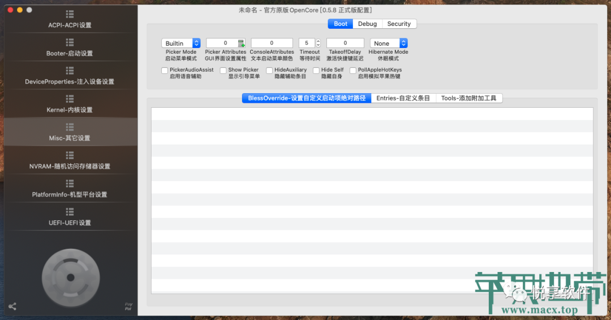Click the Misc-其它设置 label
The width and height of the screenshot is (611, 320).
click(70, 138)
